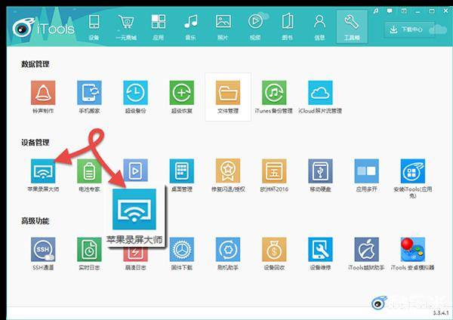Screen dimensions: 453x320
Task: Launch iTools安卓模拟器 Android emulator
Action: click(x=412, y=250)
